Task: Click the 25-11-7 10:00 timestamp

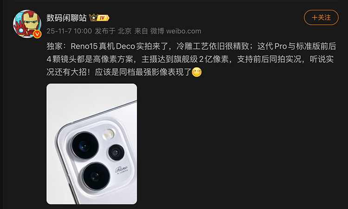Action: pyautogui.click(x=69, y=31)
